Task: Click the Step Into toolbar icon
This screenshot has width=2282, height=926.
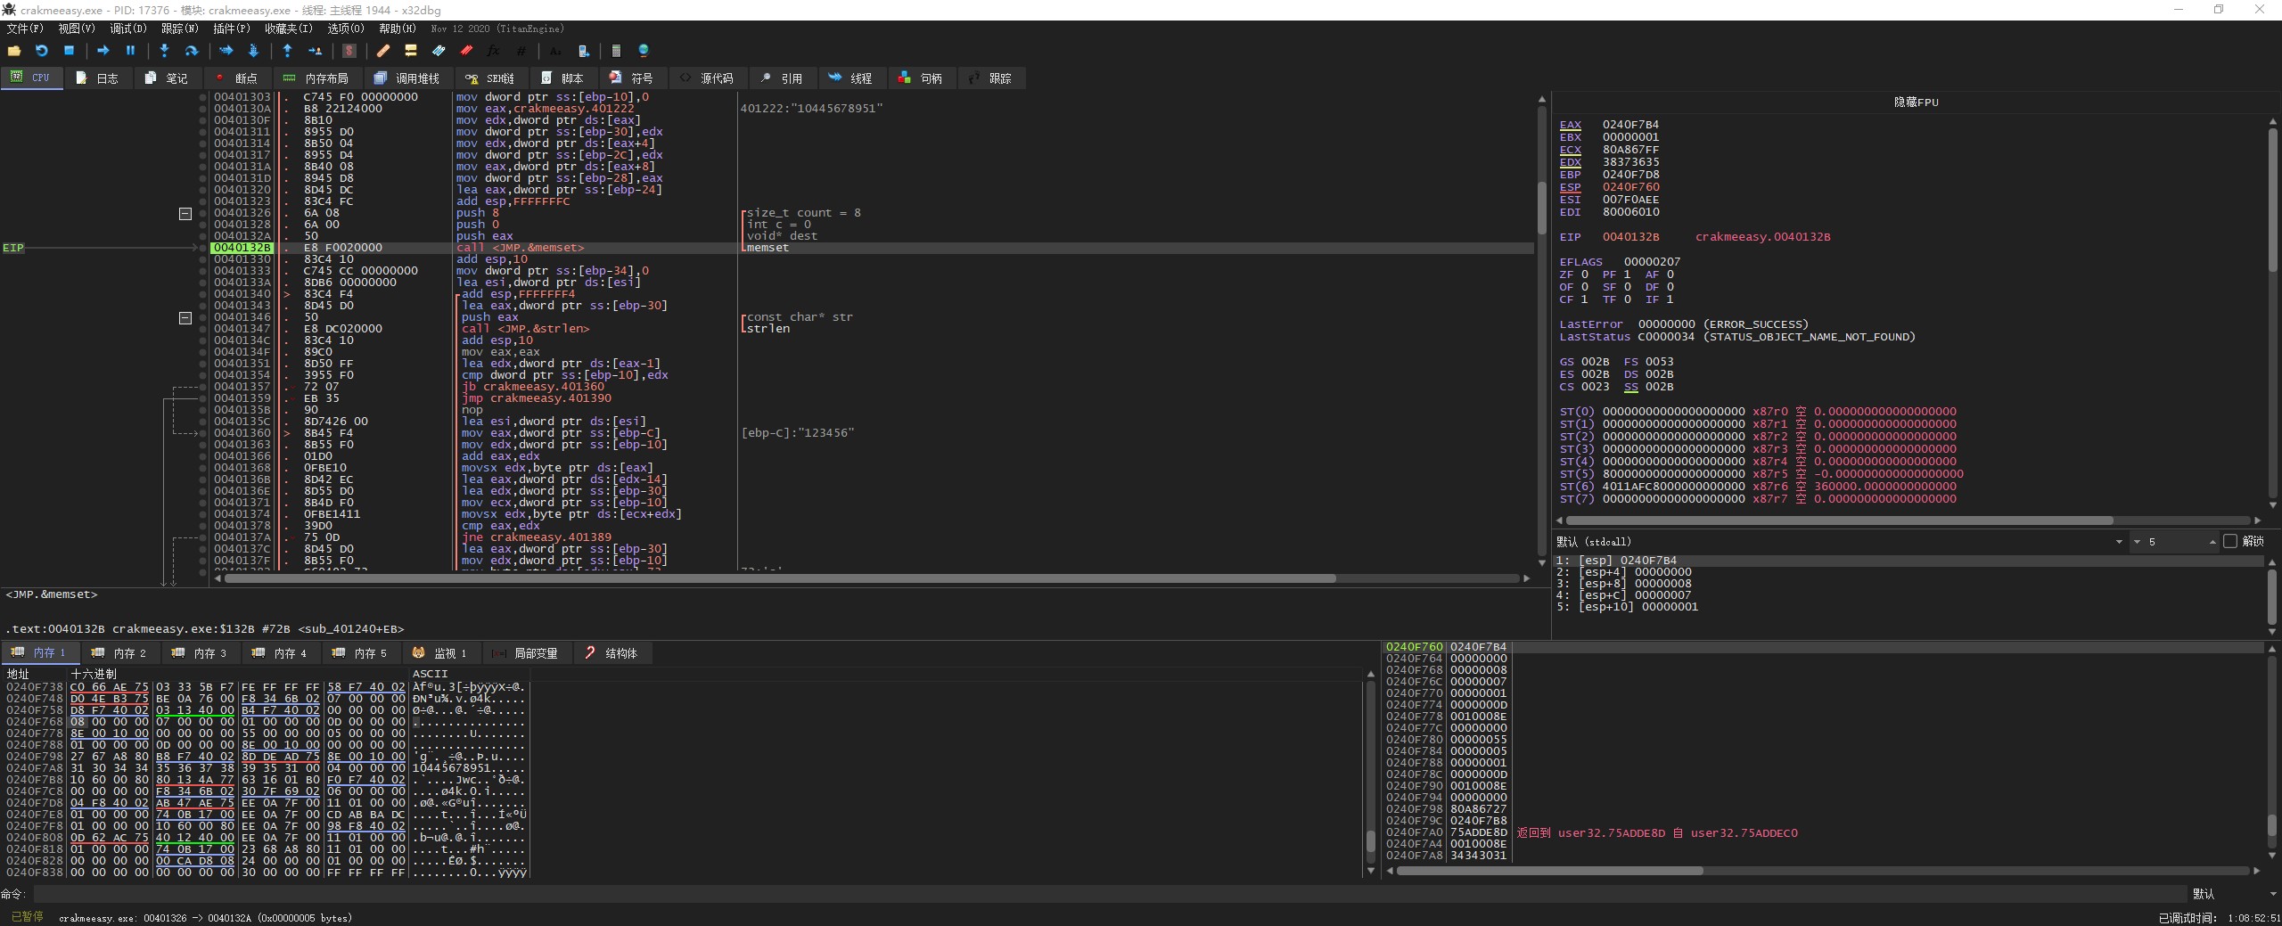Action: 164,51
